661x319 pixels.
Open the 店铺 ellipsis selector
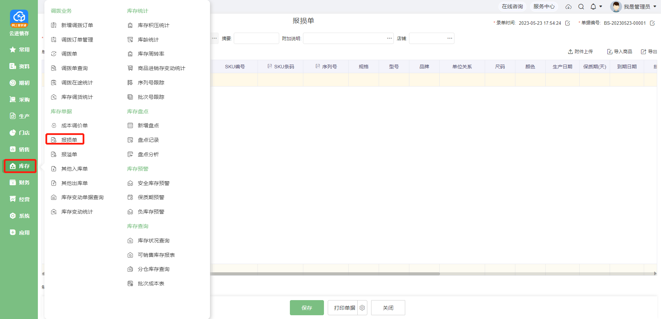450,38
